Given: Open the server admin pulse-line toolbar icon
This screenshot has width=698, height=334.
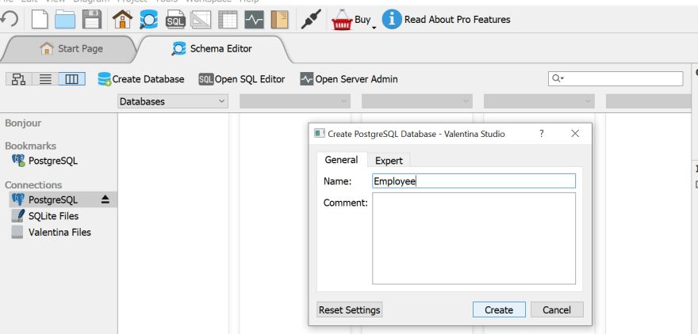Looking at the screenshot, I should 254,20.
